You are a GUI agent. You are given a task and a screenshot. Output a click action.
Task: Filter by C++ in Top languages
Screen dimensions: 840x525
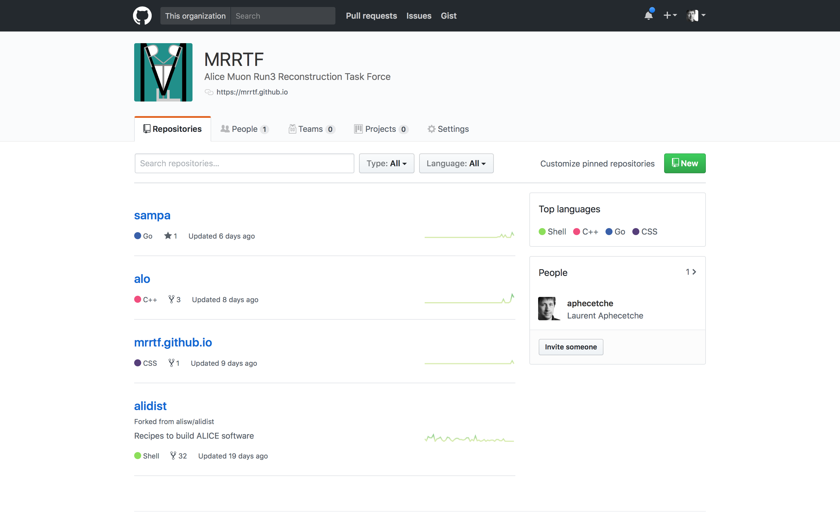(x=586, y=232)
